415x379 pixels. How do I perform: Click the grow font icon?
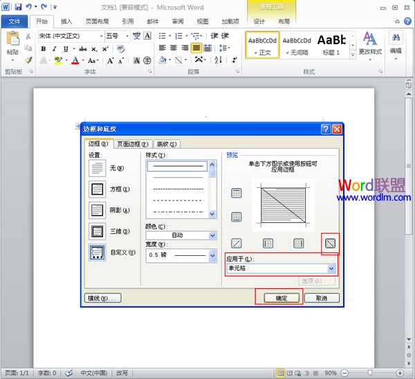pyautogui.click(x=111, y=61)
